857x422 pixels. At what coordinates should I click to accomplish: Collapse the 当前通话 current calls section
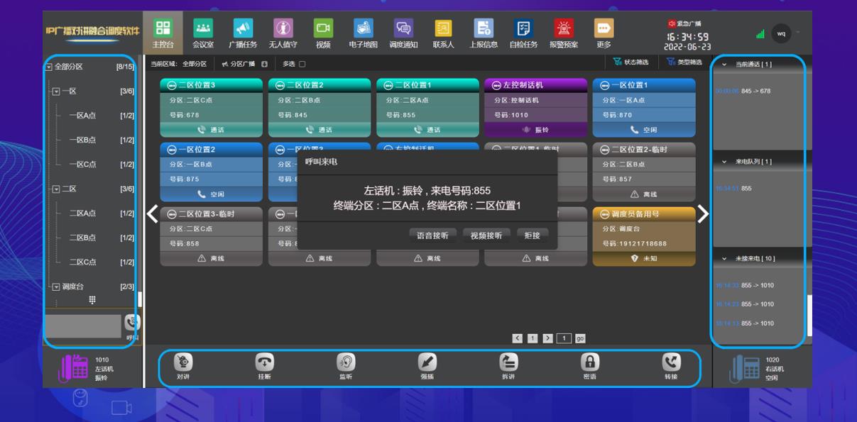click(724, 65)
